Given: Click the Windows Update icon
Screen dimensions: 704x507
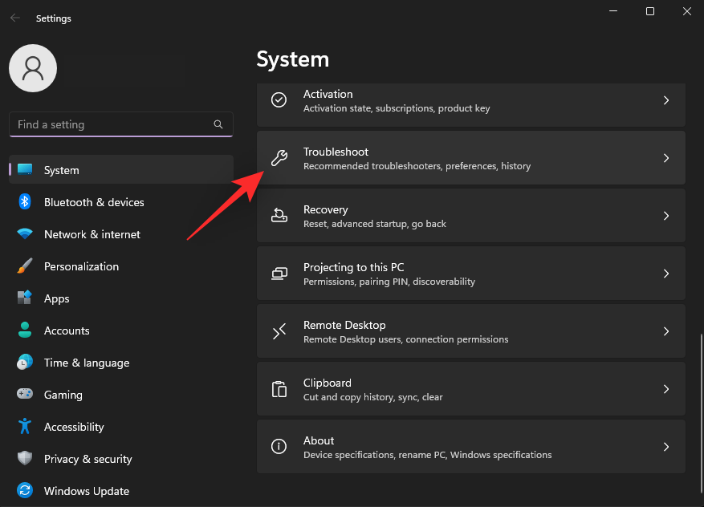Looking at the screenshot, I should 24,491.
